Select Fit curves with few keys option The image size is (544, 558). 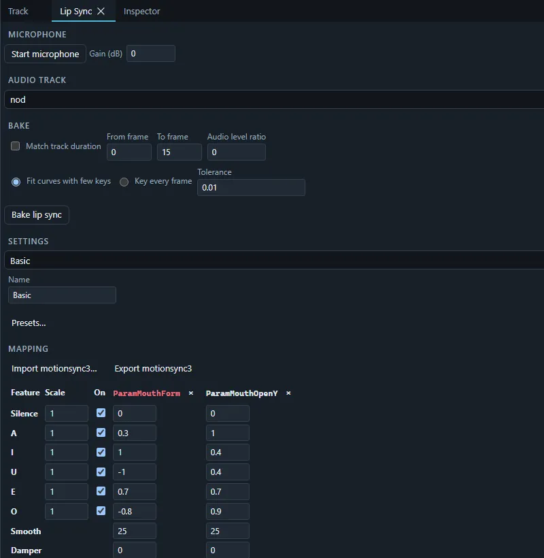16,182
